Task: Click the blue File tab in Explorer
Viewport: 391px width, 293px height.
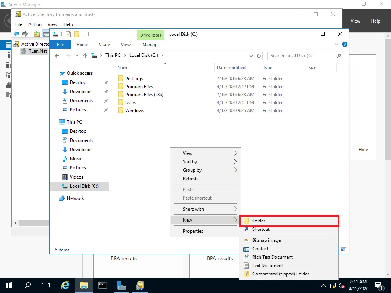Action: [x=60, y=45]
